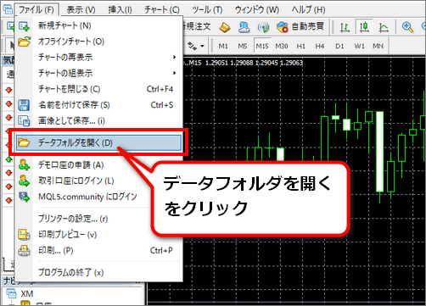Select チャートを閉じる (C) entry

pos(99,89)
